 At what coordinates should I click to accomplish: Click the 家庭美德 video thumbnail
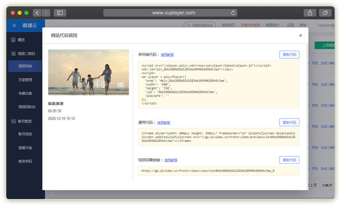click(88, 72)
